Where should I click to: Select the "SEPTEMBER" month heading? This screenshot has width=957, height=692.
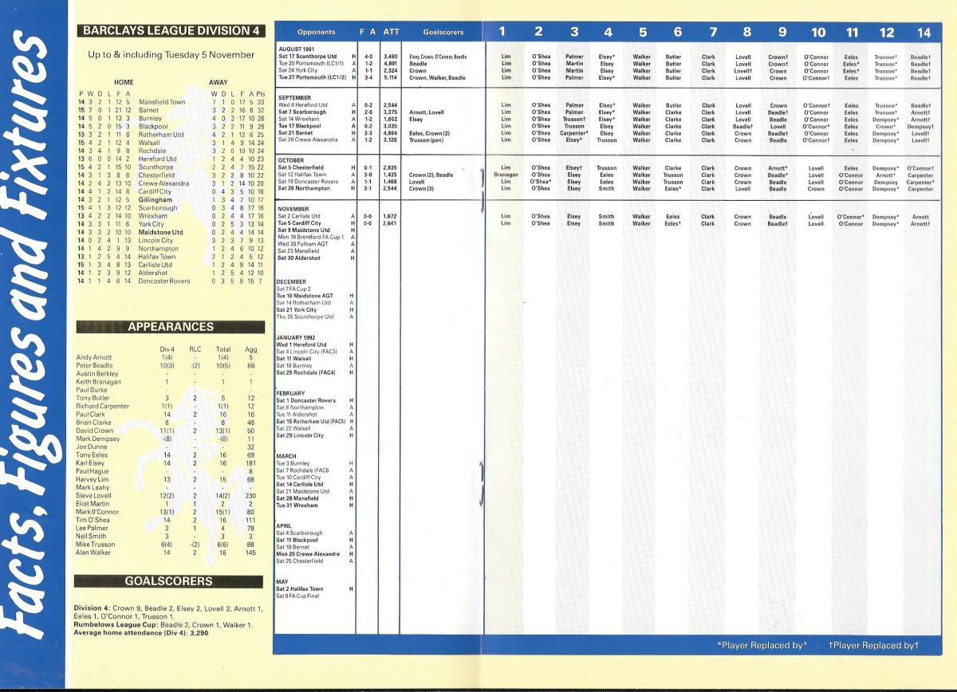(x=295, y=97)
